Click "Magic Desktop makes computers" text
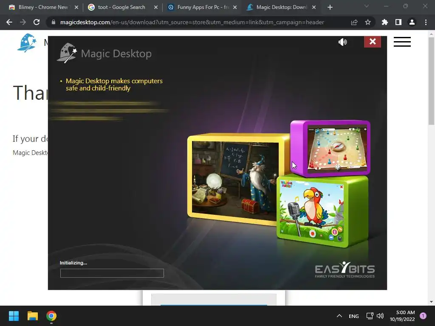The width and height of the screenshot is (435, 326). (114, 81)
